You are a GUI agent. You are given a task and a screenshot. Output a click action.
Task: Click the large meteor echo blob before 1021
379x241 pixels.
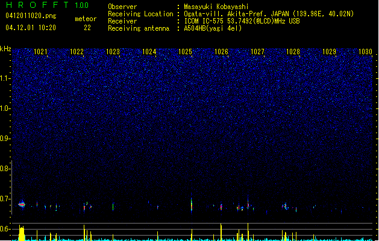tap(22, 204)
